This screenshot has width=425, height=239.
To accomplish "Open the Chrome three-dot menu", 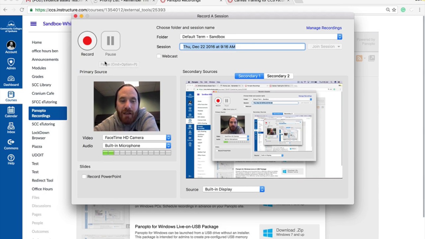I will [x=420, y=10].
